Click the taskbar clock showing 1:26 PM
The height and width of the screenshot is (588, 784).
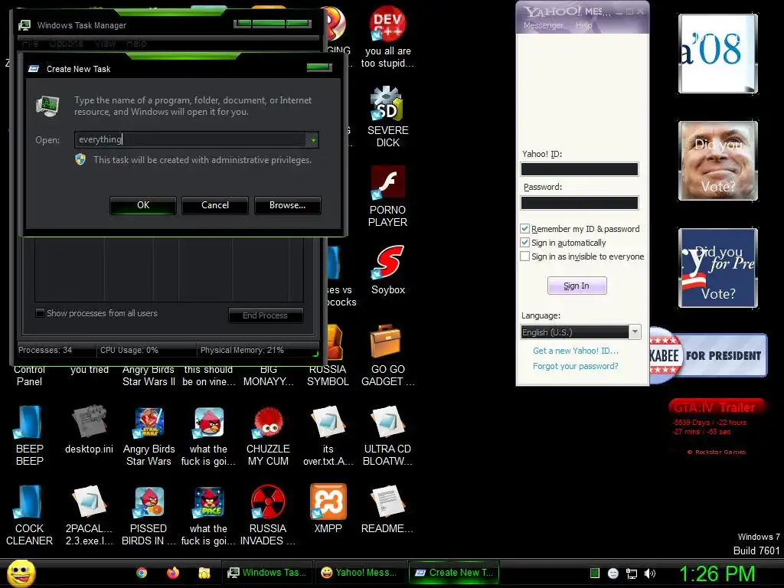pyautogui.click(x=717, y=573)
